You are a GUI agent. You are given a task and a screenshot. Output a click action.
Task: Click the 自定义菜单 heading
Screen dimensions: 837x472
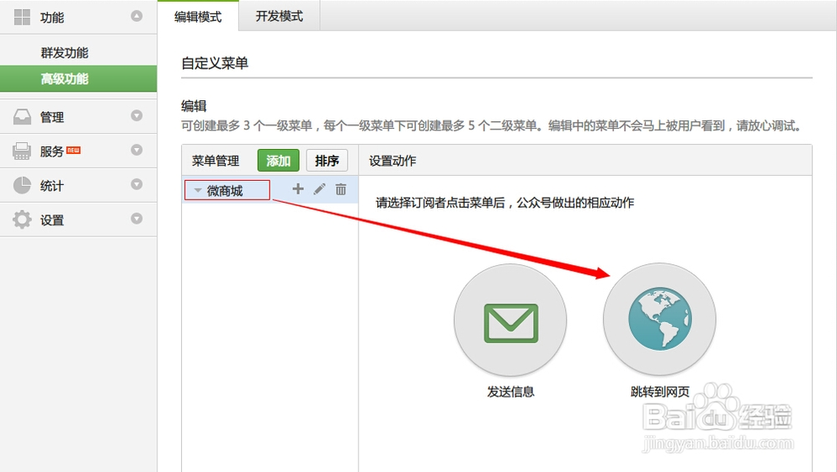(x=215, y=63)
